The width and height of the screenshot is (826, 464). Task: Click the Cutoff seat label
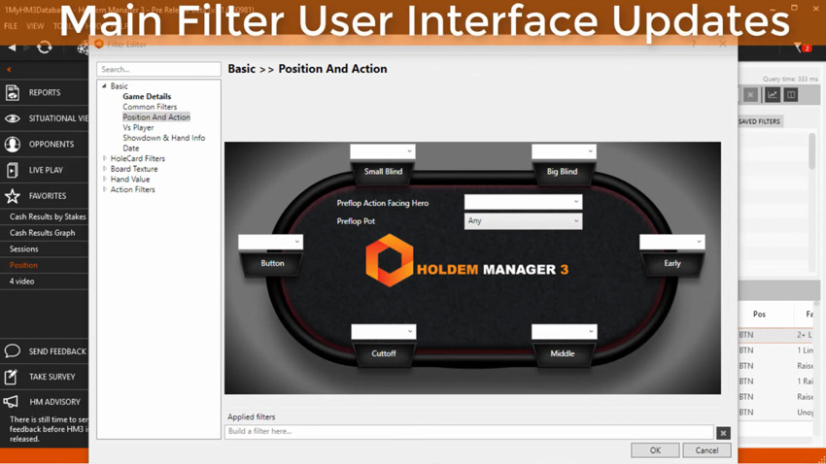click(x=384, y=353)
